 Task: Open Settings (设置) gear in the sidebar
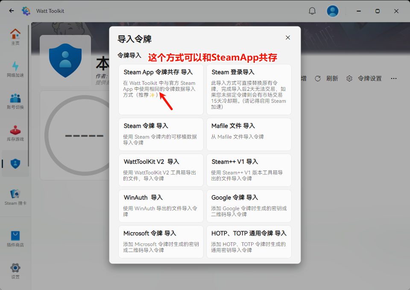point(15,270)
